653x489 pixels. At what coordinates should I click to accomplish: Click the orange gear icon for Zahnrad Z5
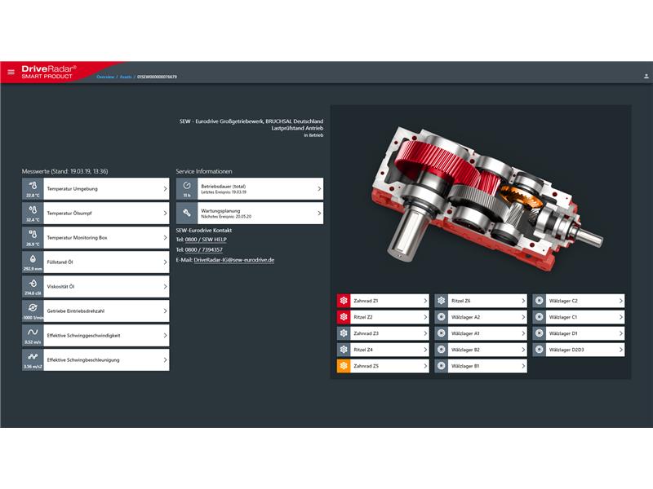[344, 366]
